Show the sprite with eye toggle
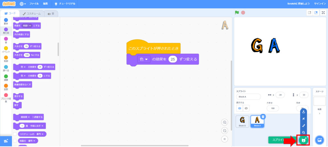Viewport: 328px width, 147px height. [x=240, y=108]
